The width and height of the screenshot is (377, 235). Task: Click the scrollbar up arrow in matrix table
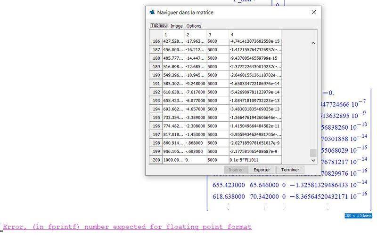click(x=313, y=43)
